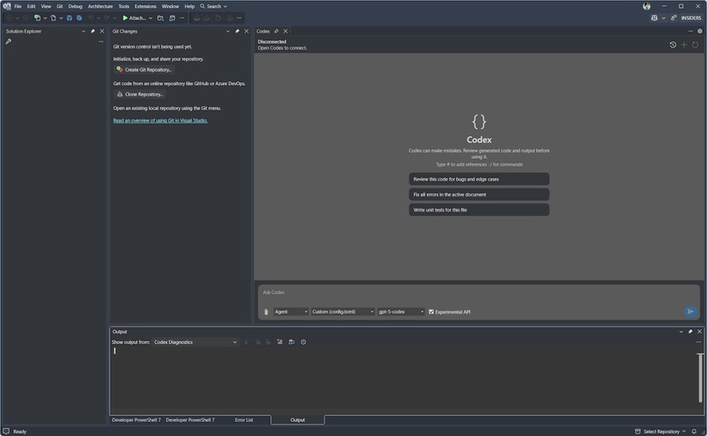Click the Save toolbar icon
The height and width of the screenshot is (436, 707).
click(69, 18)
